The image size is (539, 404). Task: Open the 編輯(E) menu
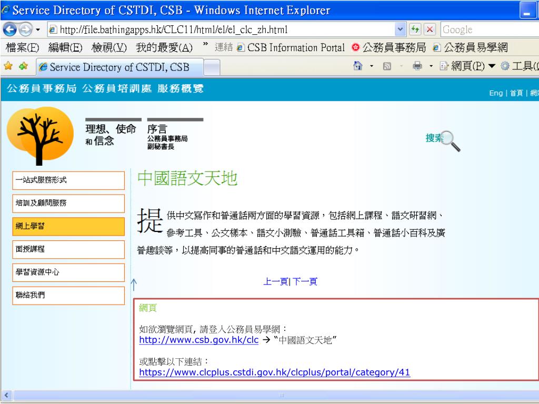click(65, 47)
